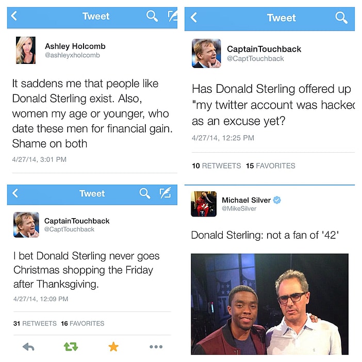This screenshot has width=362, height=362.
Task: Tap CaptainTouchback avatar on hacked-account tweet
Action: pos(206,53)
